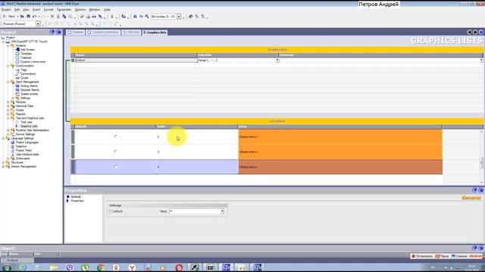Open the Value dropdown in Settings

222,212
